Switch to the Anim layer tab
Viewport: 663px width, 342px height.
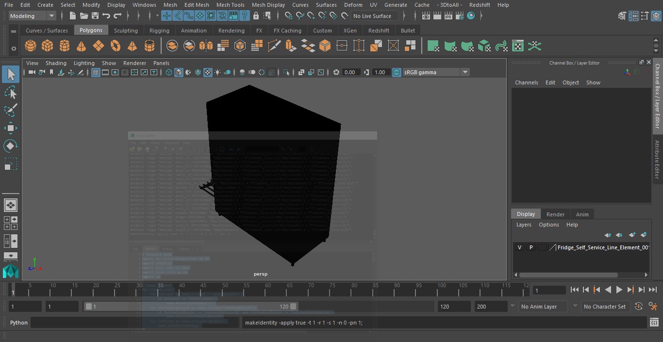(582, 214)
